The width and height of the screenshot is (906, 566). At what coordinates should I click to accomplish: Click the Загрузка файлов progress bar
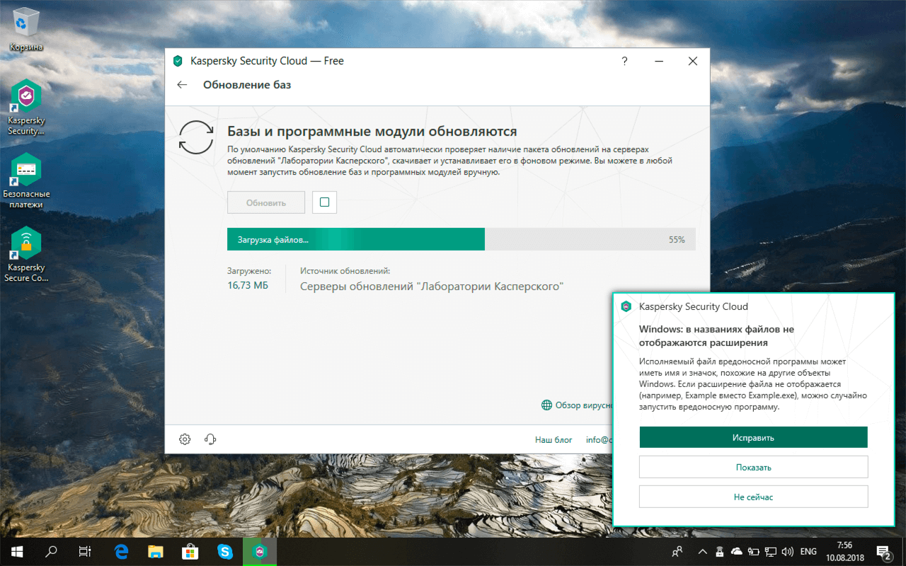(x=460, y=239)
